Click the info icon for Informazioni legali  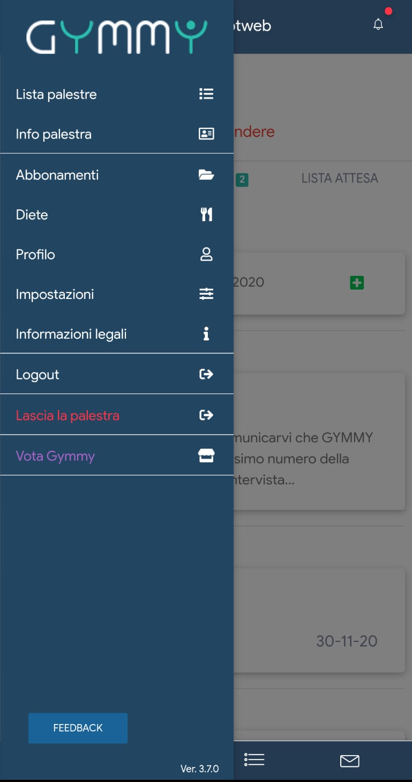[206, 334]
